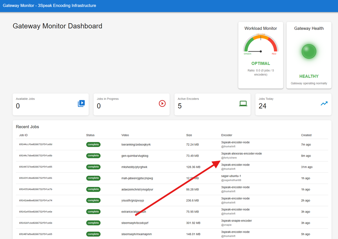Click video name mah-jabeen/jgdscznpwg
The image size is (338, 239).
point(137,178)
